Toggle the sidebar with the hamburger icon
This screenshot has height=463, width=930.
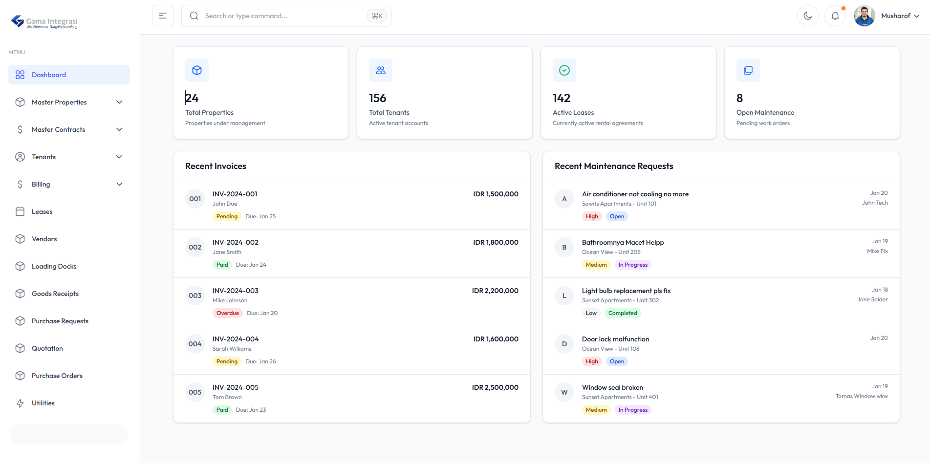tap(163, 16)
